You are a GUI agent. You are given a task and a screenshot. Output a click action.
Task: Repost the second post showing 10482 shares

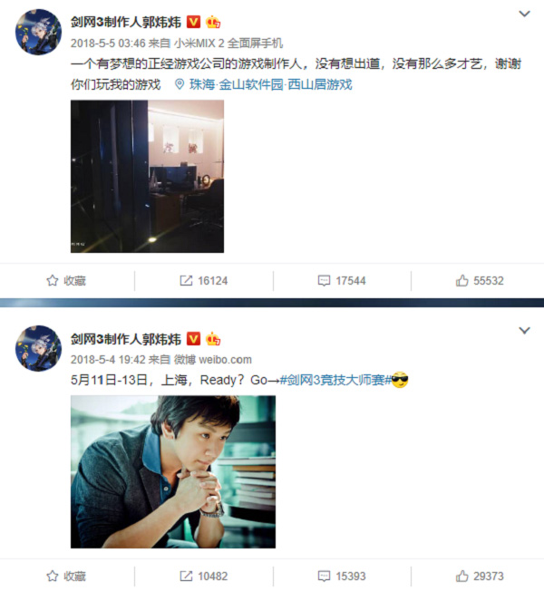[204, 576]
